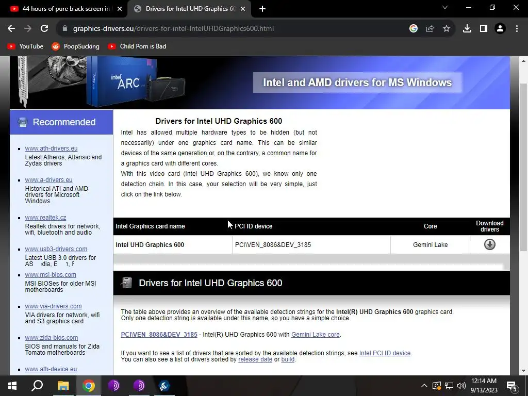Screen dimensions: 528x396
Task: Open Chrome three-dot menu
Action: 517,29
